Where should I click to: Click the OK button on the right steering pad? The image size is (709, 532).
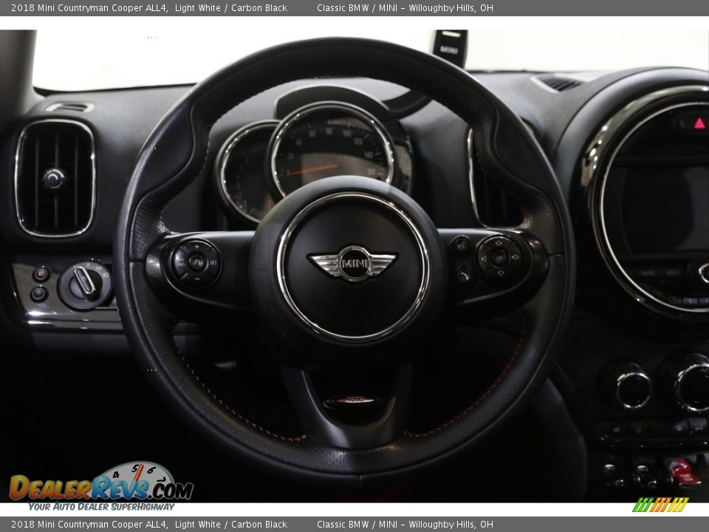point(499,259)
